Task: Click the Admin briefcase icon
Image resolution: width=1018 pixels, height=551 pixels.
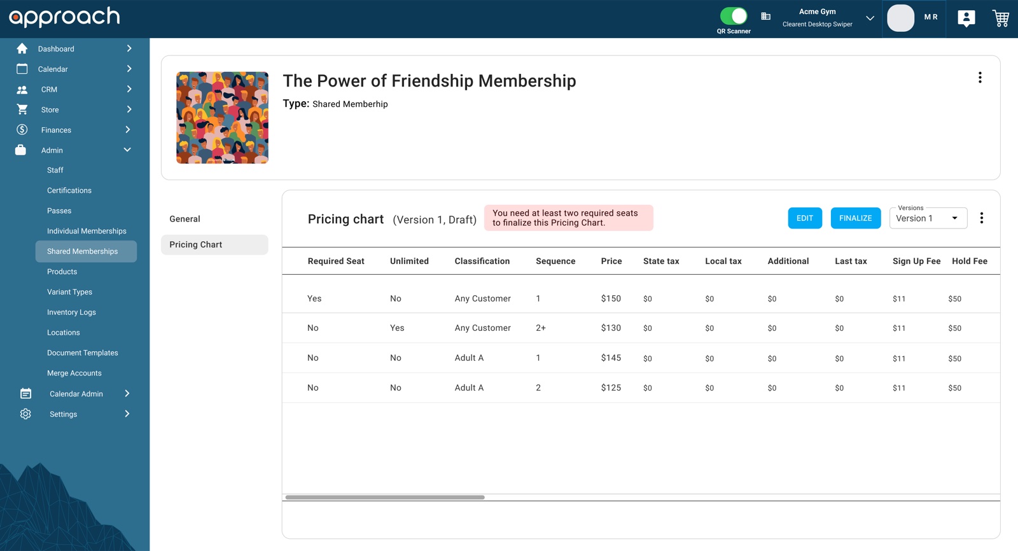Action: (20, 150)
